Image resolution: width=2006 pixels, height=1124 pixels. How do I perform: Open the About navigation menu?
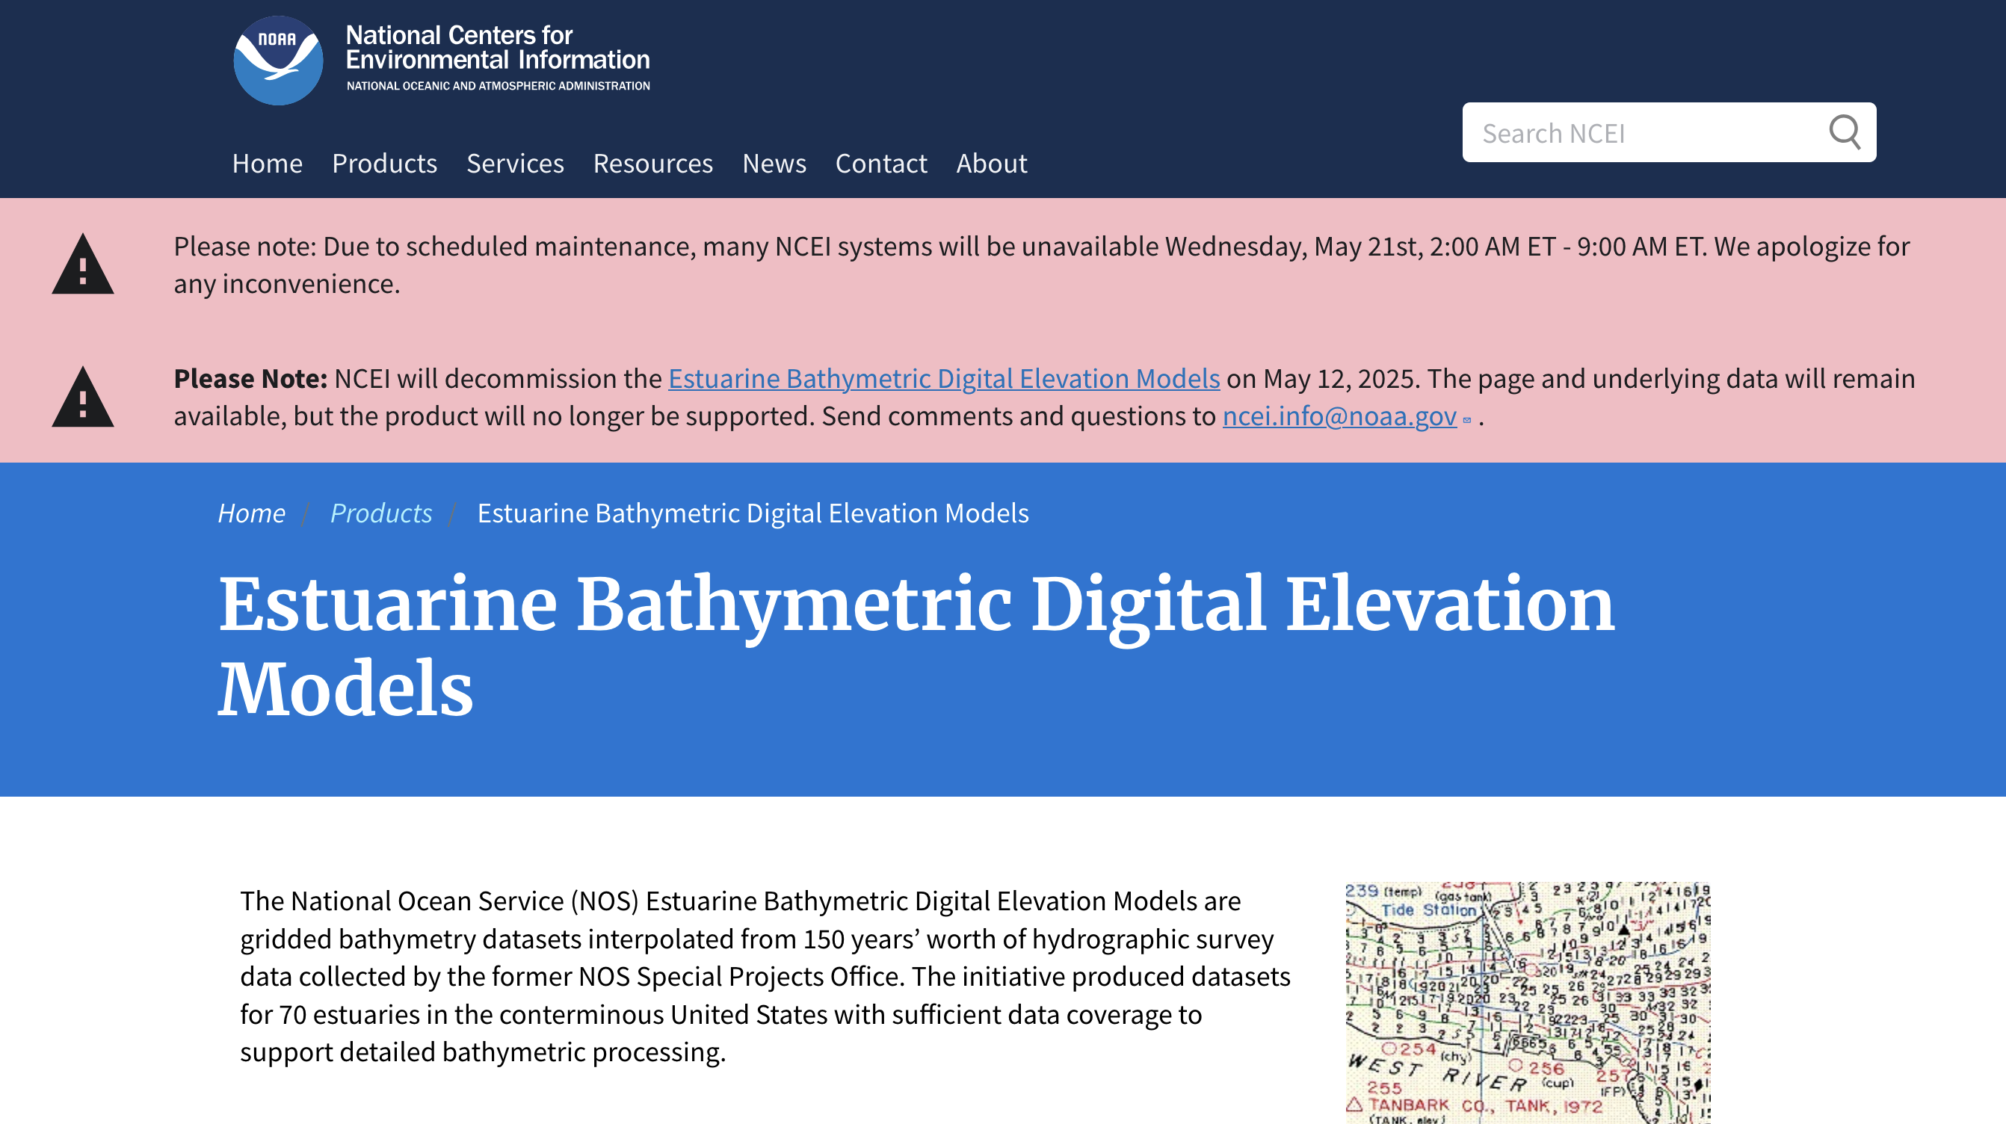tap(991, 163)
